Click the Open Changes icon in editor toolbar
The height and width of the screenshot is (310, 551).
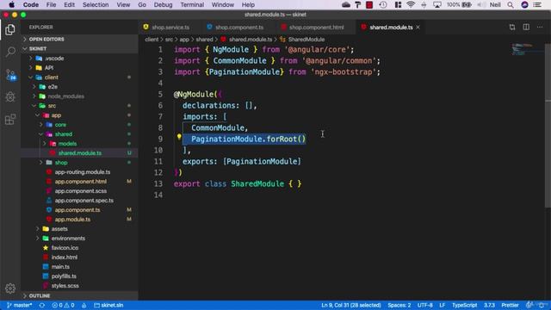pyautogui.click(x=512, y=27)
